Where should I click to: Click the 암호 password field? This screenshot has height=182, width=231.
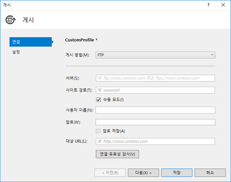click(x=155, y=122)
